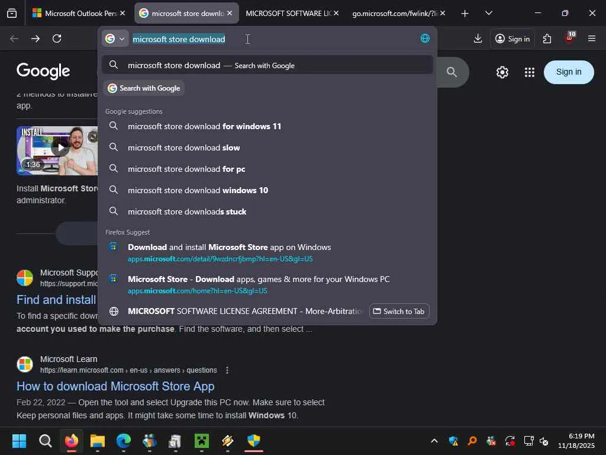606x455 pixels.
Task: Click the Firefox account Sign in button
Action: coord(512,39)
